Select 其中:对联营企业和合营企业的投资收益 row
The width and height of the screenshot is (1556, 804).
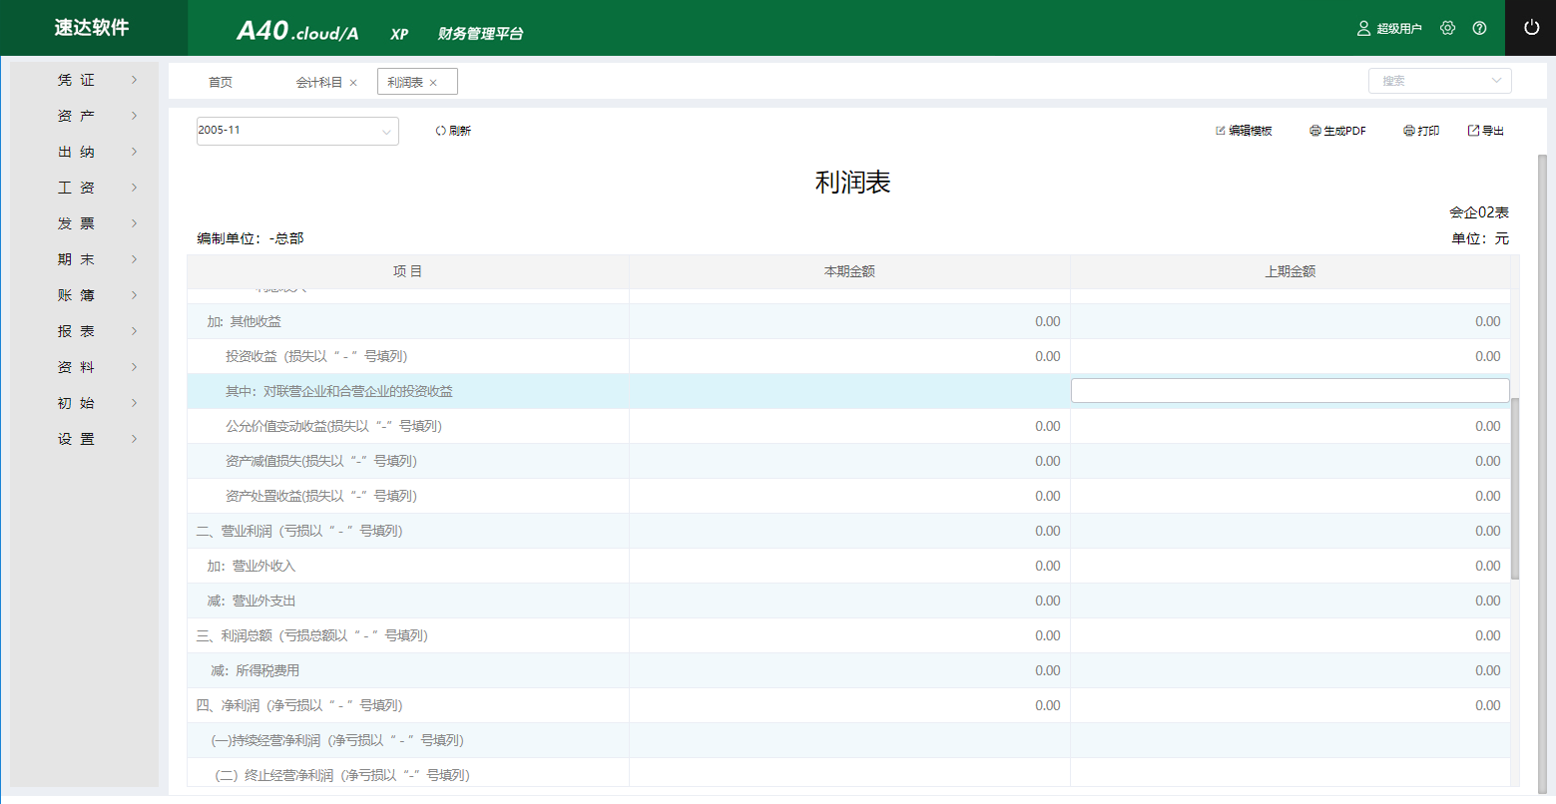point(849,391)
